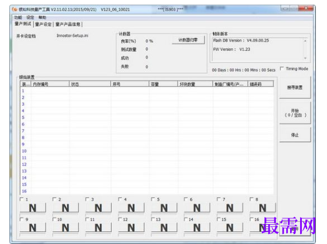The height and width of the screenshot is (244, 327).
Task: Click the 内存编号 column header
Action: [50, 84]
